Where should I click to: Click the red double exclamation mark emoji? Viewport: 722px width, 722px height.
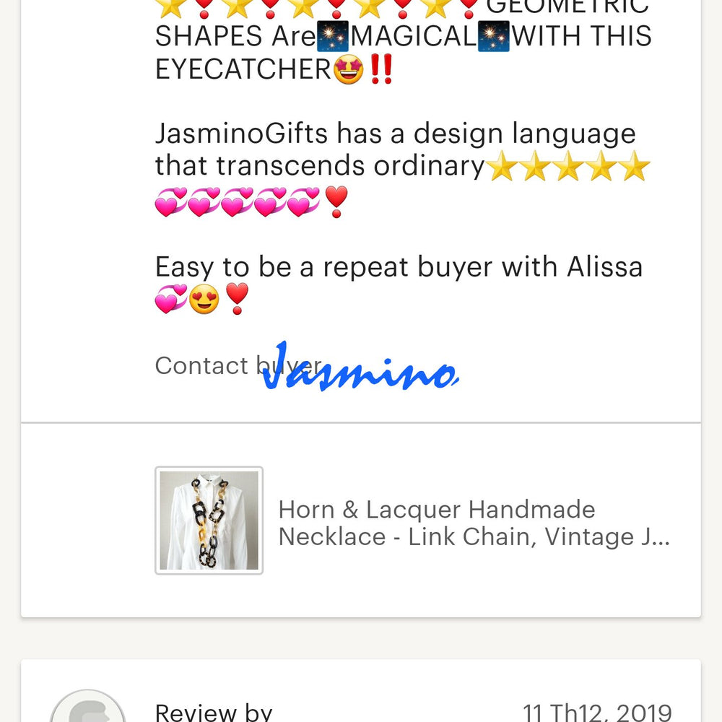tap(381, 69)
